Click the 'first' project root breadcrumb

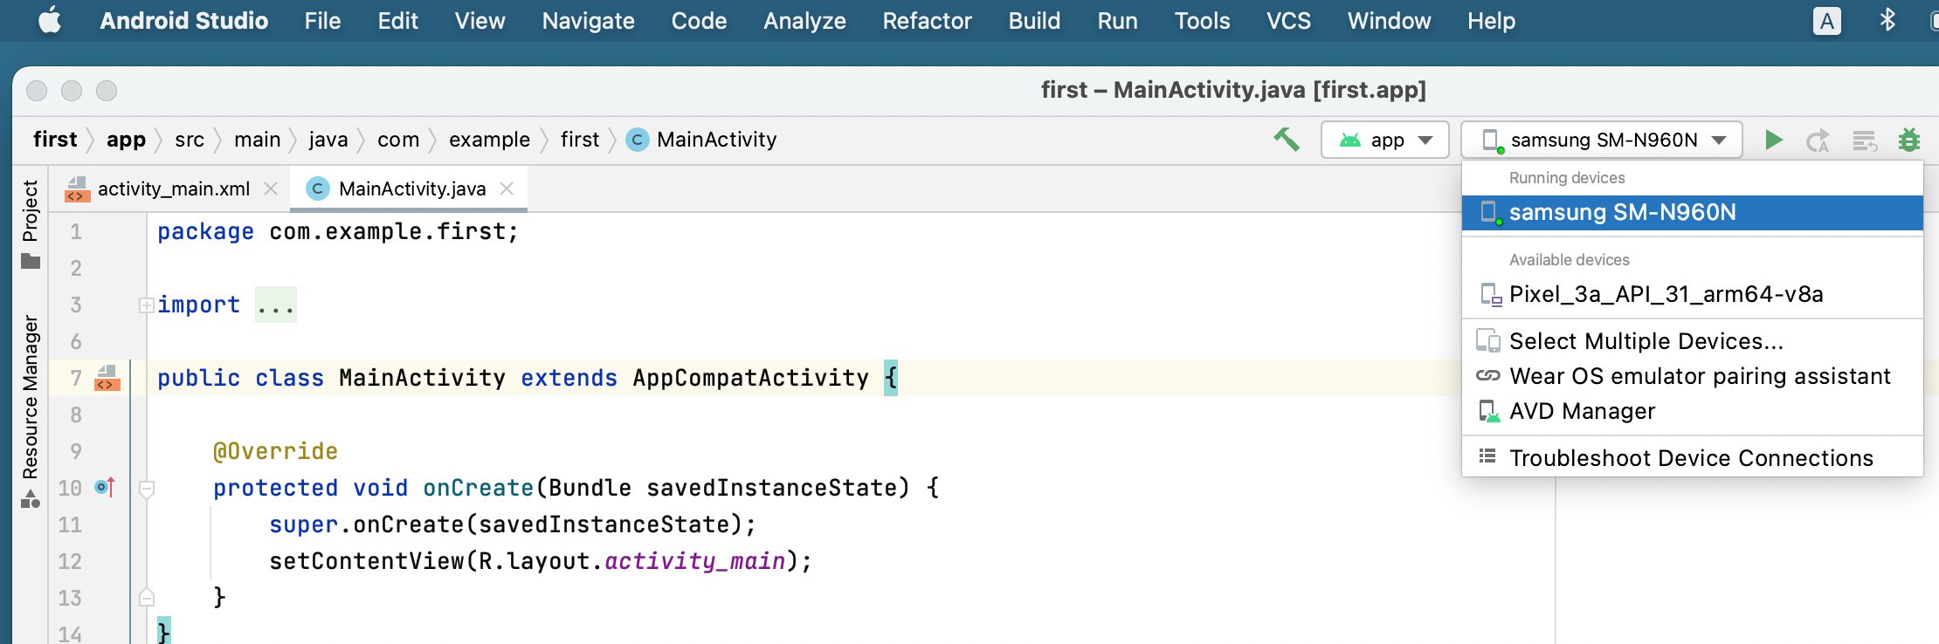pos(55,140)
